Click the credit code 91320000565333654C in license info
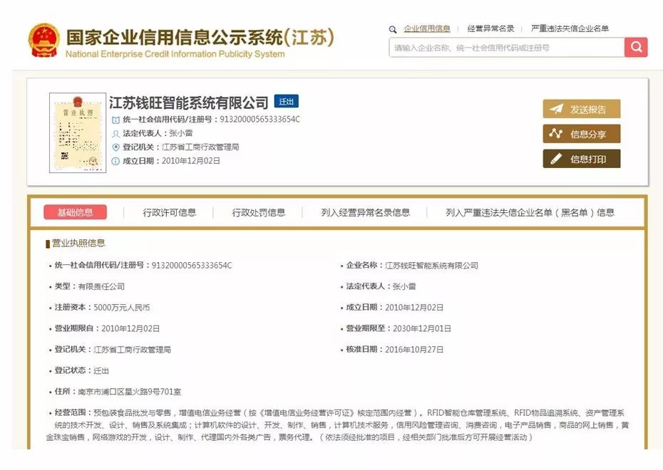 click(x=192, y=266)
